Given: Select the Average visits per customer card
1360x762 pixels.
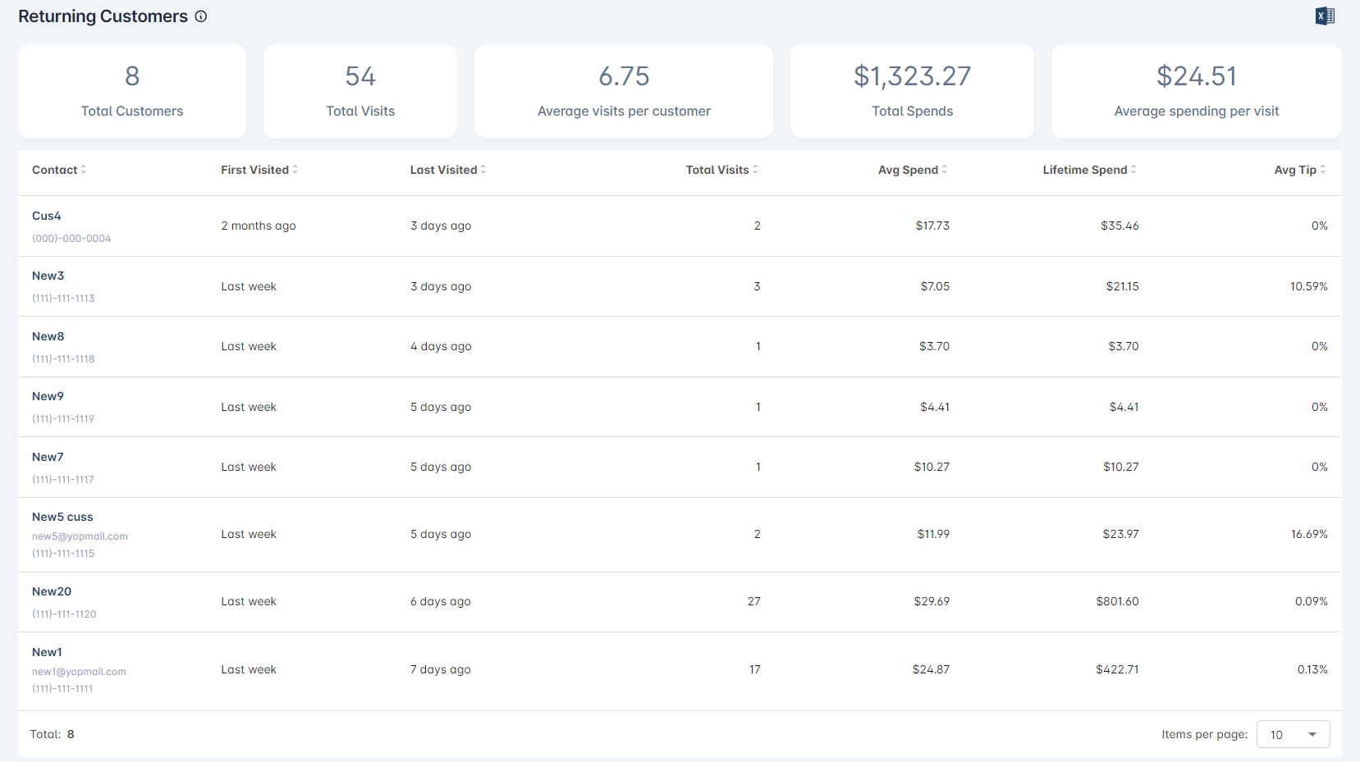Looking at the screenshot, I should (624, 91).
